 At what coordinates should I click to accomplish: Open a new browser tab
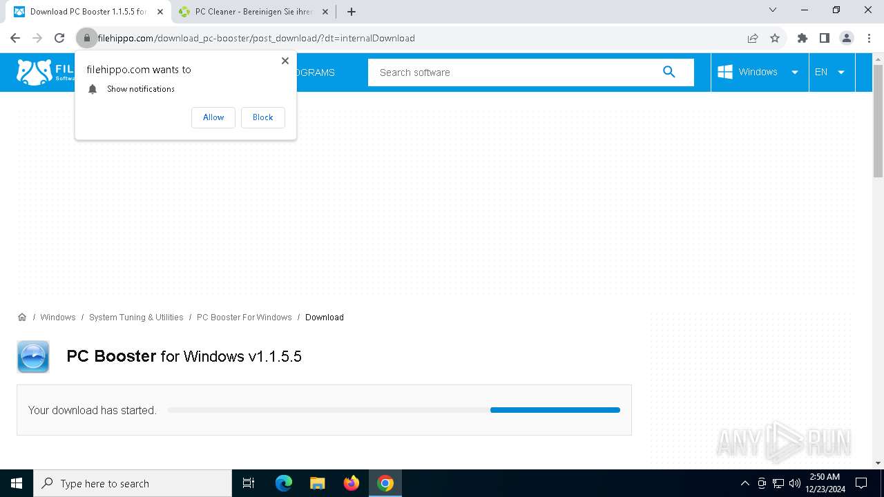(x=352, y=12)
